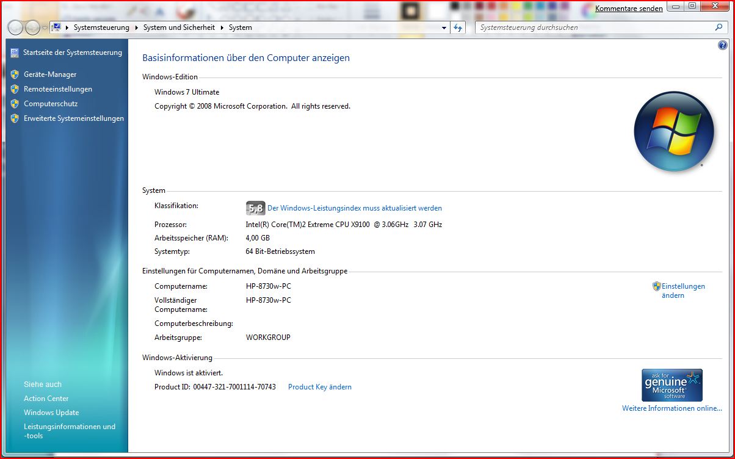735x459 pixels.
Task: Expand arrow after Systemsteuerung breadcrumb
Action: coord(136,27)
